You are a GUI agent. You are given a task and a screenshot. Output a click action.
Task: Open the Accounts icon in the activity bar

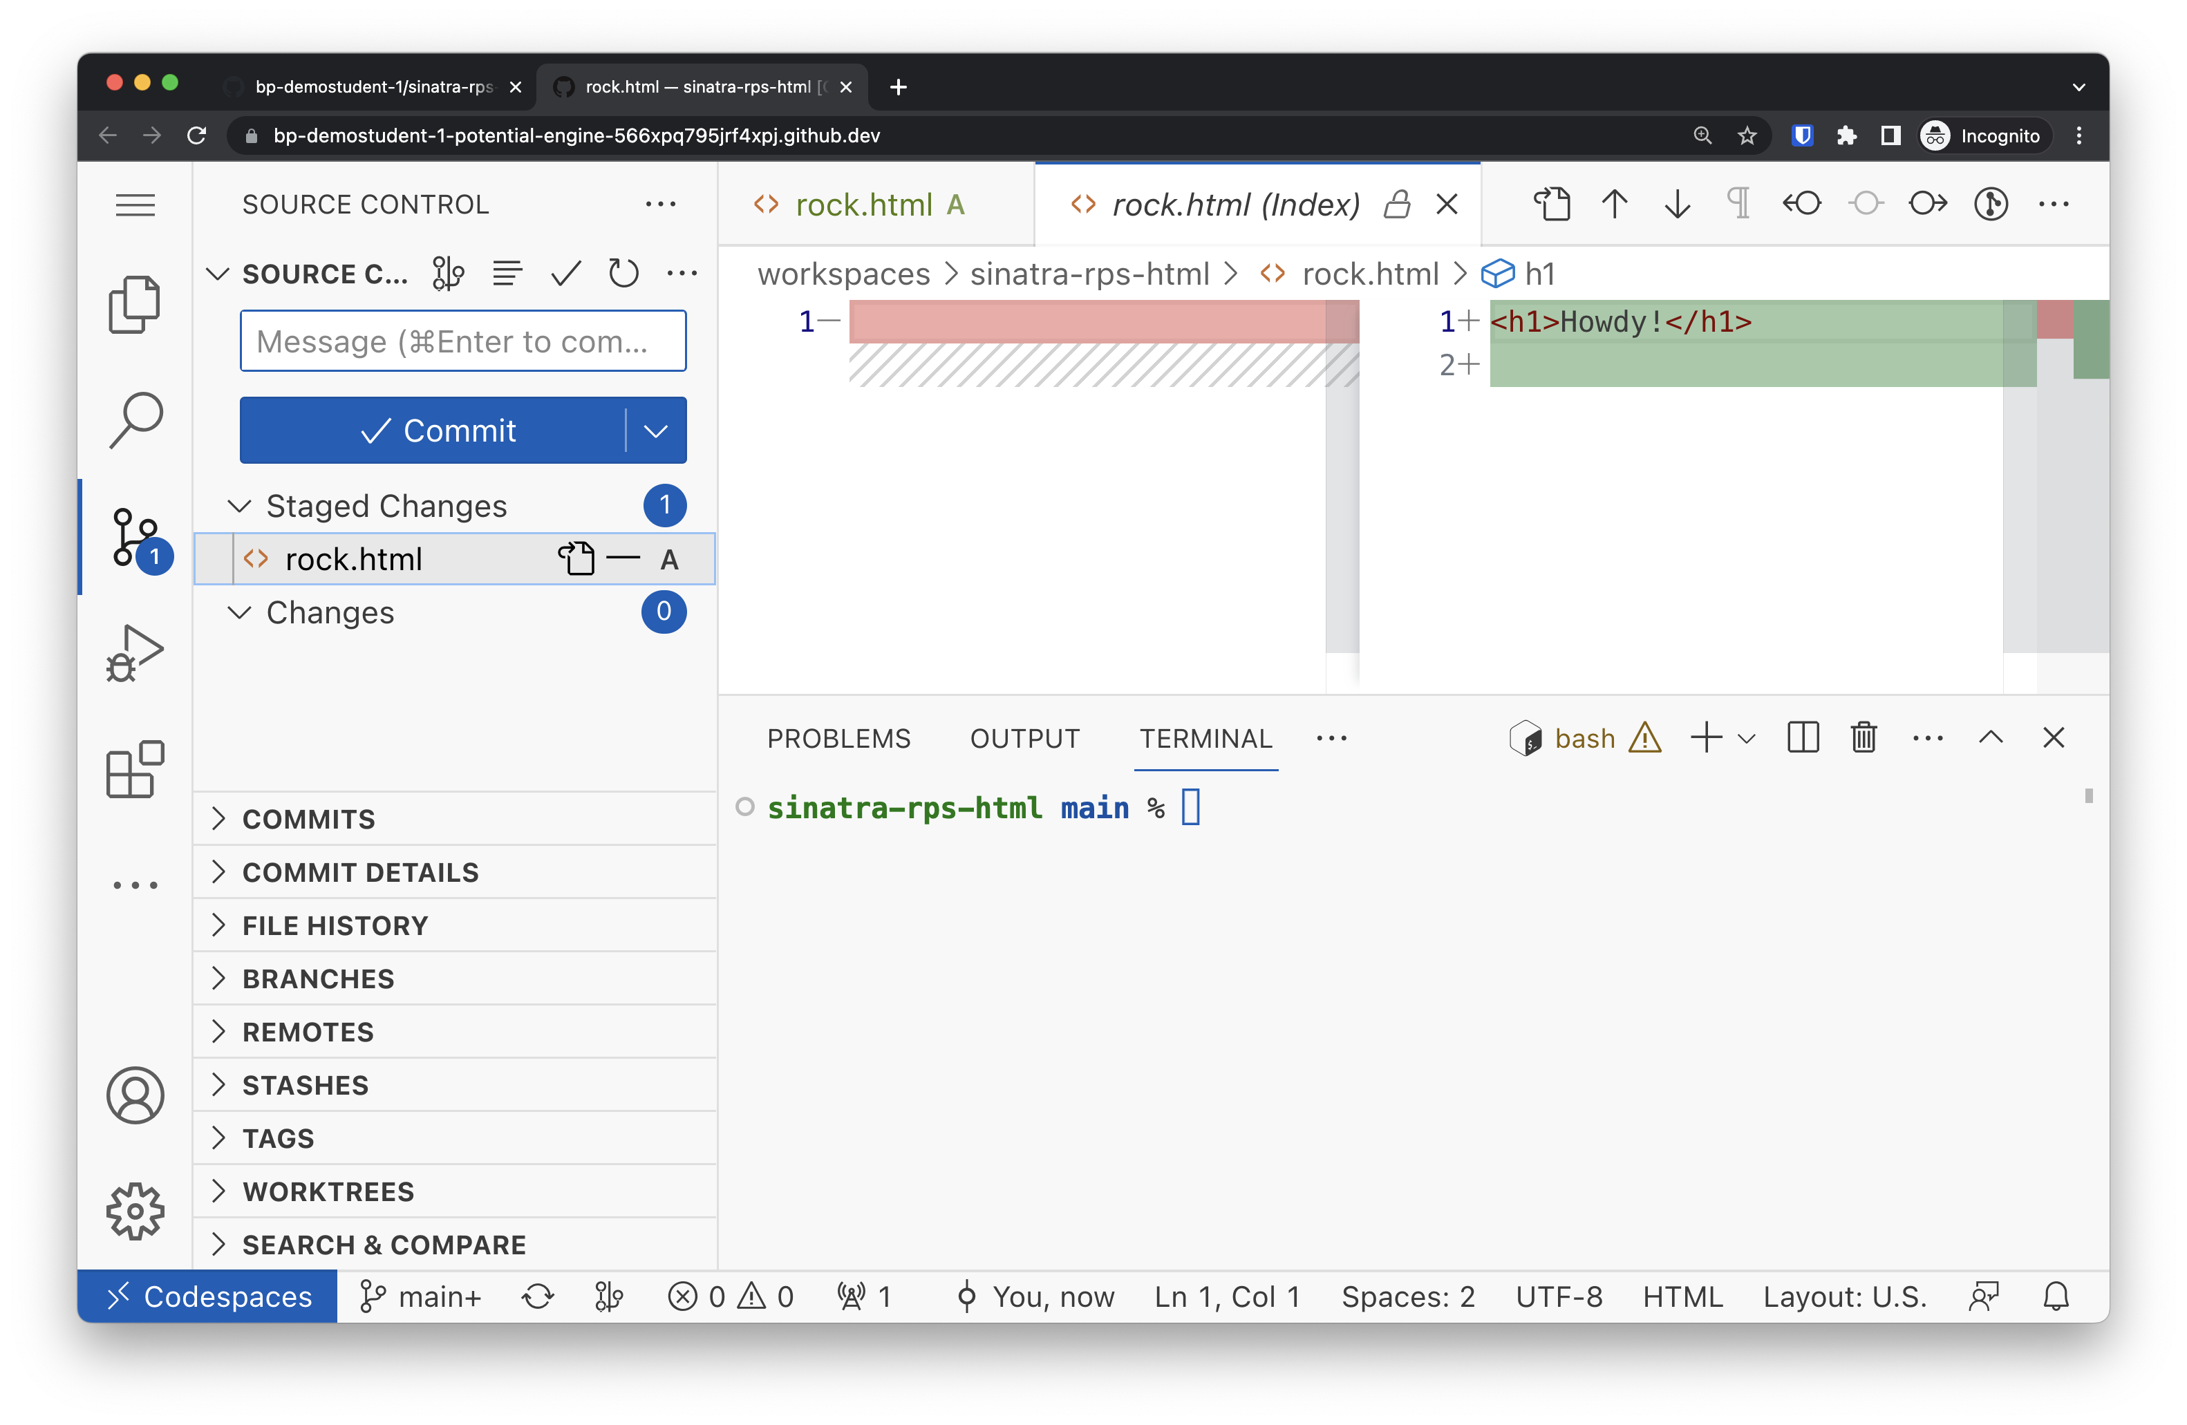[135, 1095]
